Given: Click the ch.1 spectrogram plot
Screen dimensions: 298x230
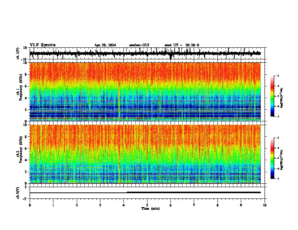Looking at the screenshot, I should tap(145, 92).
